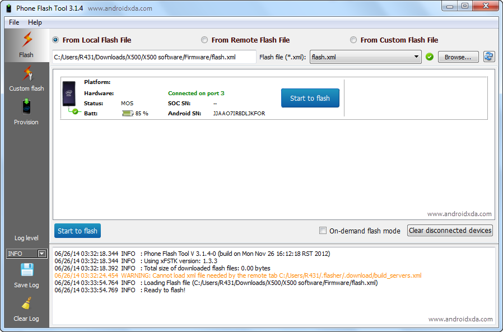The image size is (503, 332).
Task: Click the 'Connected on port 3' text
Action: [196, 93]
